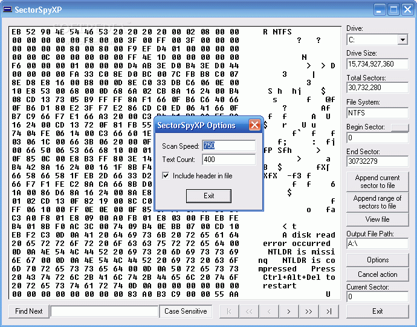Click the File System NTFS field
This screenshot has width=417, height=327.
click(x=377, y=113)
